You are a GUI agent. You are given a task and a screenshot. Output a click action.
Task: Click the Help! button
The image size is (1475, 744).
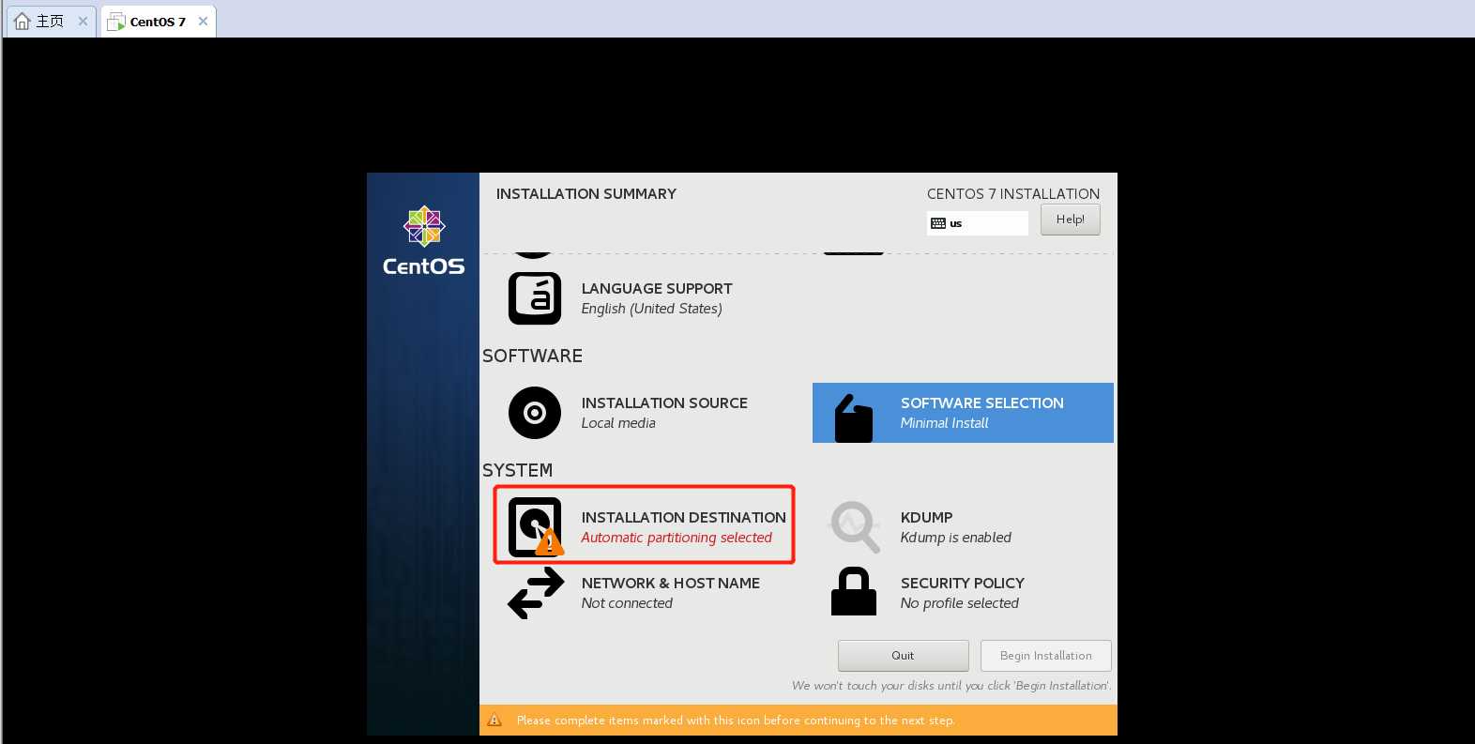(x=1070, y=220)
